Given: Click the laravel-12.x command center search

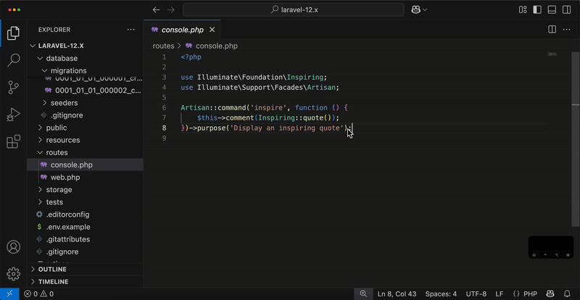Looking at the screenshot, I should (294, 10).
